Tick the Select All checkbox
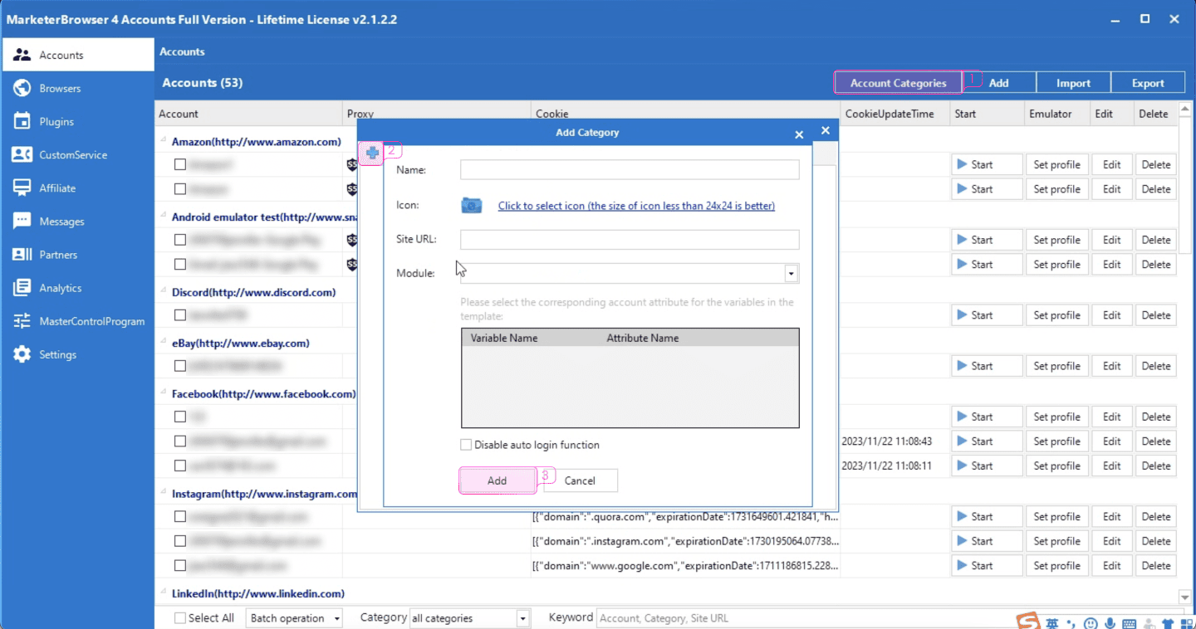 pos(179,618)
